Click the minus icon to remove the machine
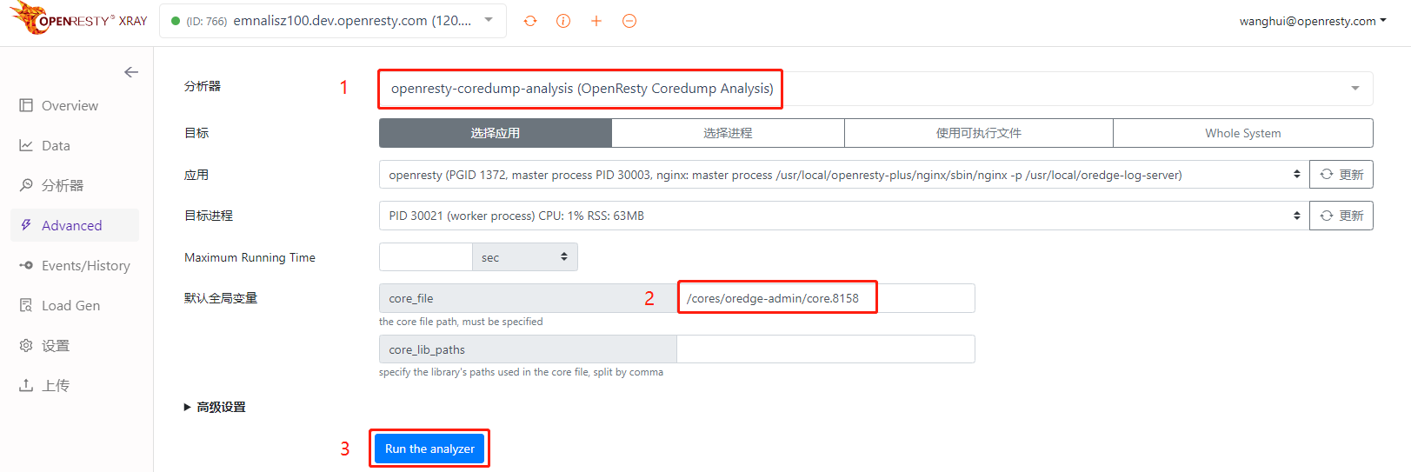The width and height of the screenshot is (1411, 472). pyautogui.click(x=629, y=21)
